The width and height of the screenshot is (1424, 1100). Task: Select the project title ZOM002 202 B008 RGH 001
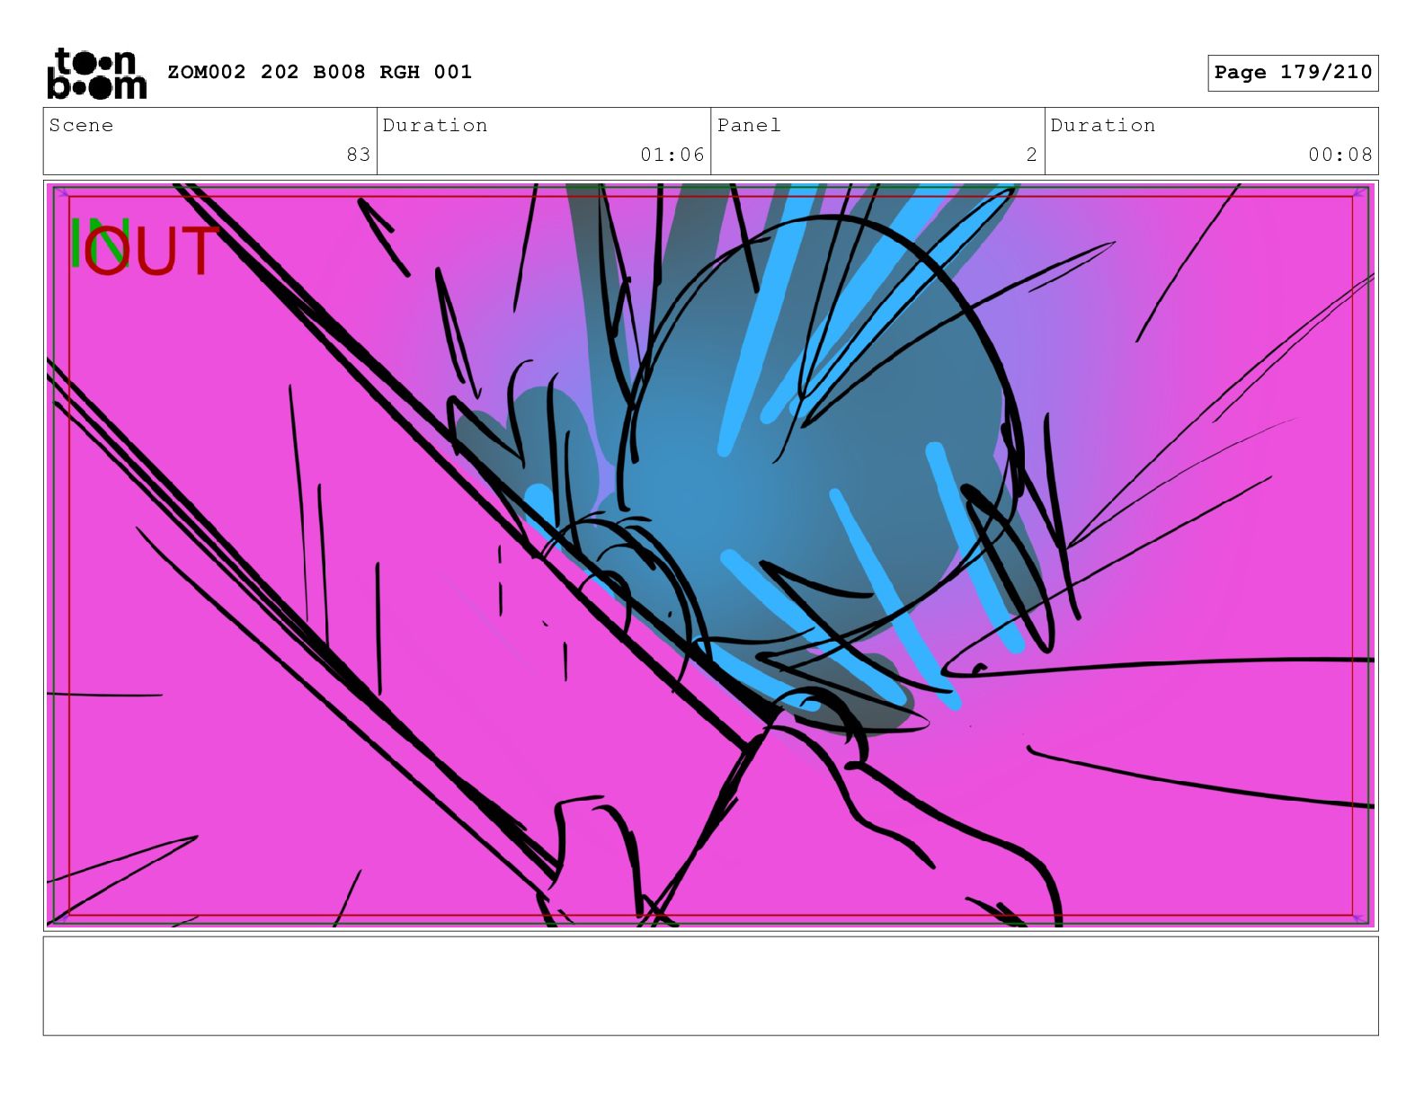(319, 72)
